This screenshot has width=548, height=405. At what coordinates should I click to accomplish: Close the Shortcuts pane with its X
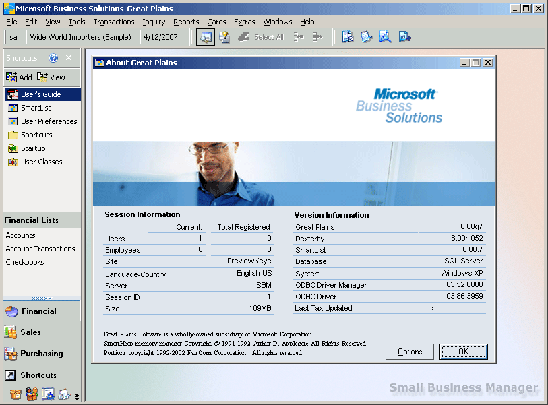pos(69,58)
